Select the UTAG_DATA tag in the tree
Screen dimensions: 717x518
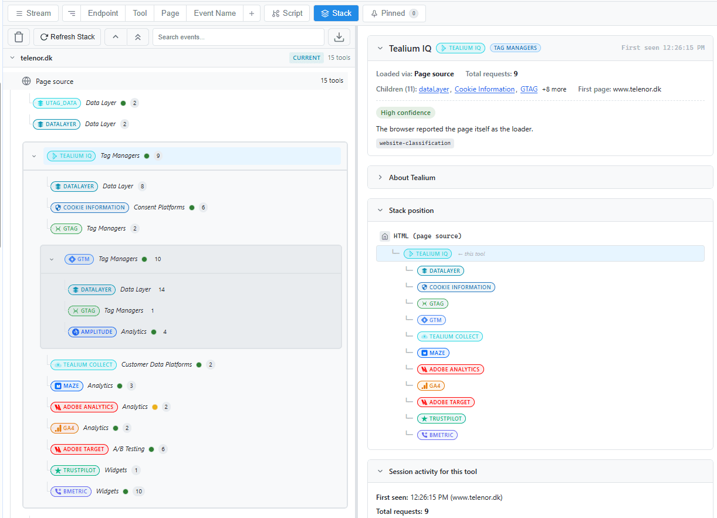(57, 103)
